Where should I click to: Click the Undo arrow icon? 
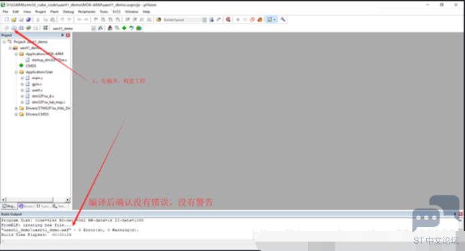62,19
